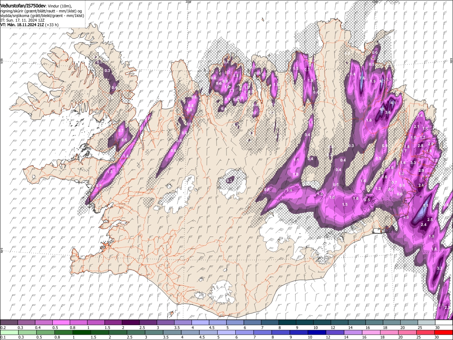Click the '0.2' label under purple legend row
Viewport: 453px width, 340px height.
point(3,328)
